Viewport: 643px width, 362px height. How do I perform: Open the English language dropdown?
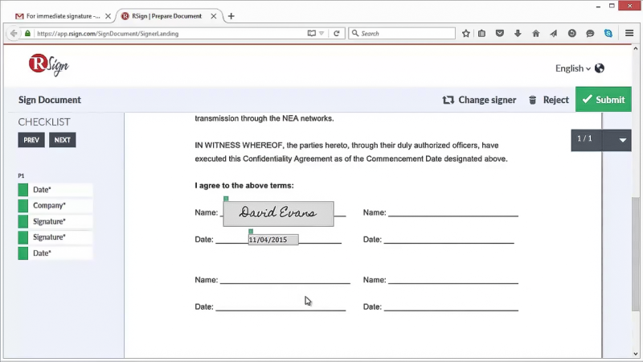pyautogui.click(x=573, y=68)
